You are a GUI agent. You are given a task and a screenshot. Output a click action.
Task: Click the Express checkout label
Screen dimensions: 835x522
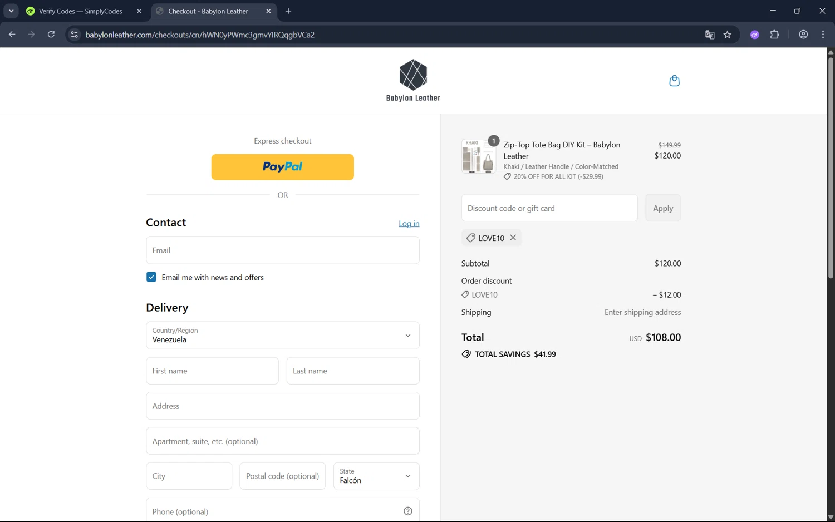click(283, 141)
